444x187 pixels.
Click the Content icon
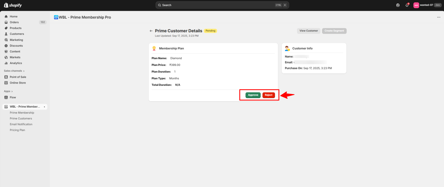[x=6, y=52]
